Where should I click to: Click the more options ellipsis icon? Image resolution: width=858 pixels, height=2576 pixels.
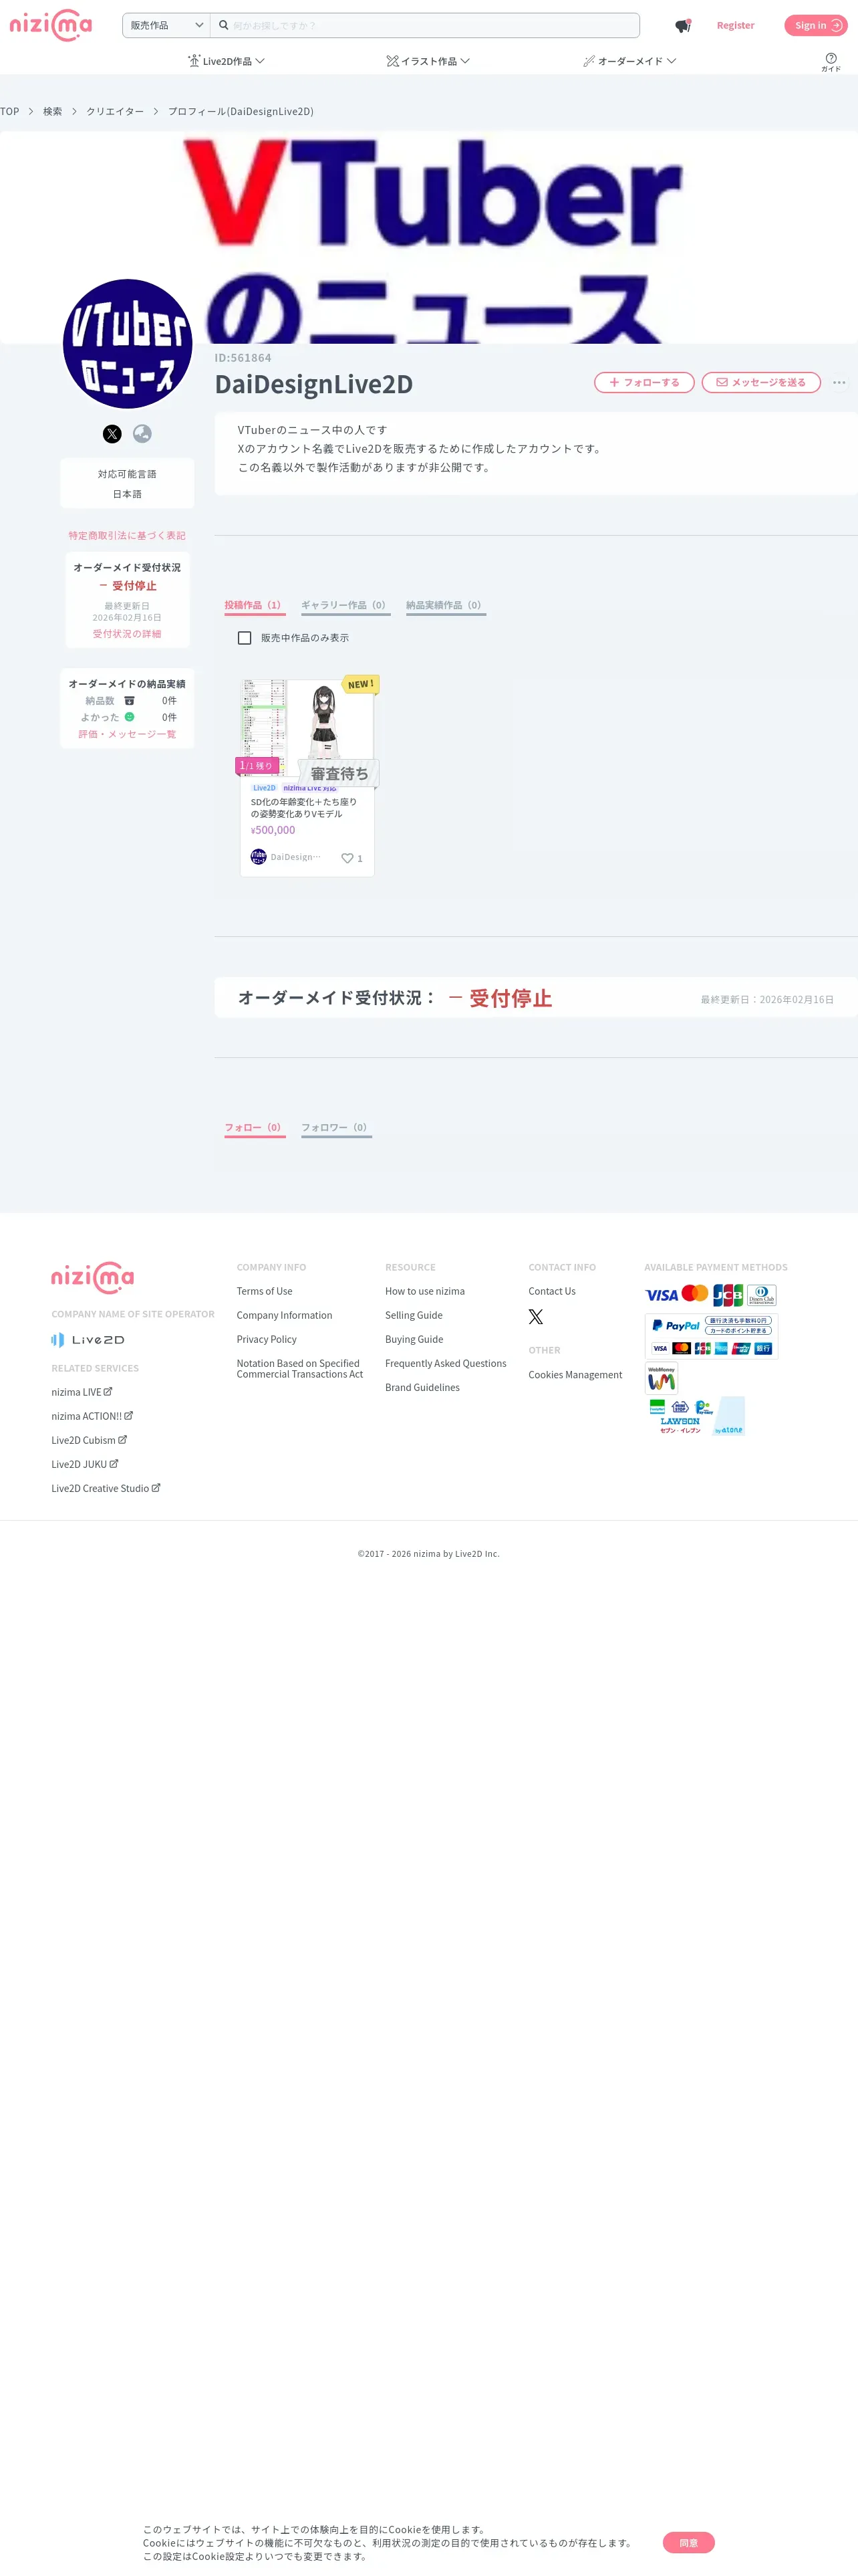(839, 383)
